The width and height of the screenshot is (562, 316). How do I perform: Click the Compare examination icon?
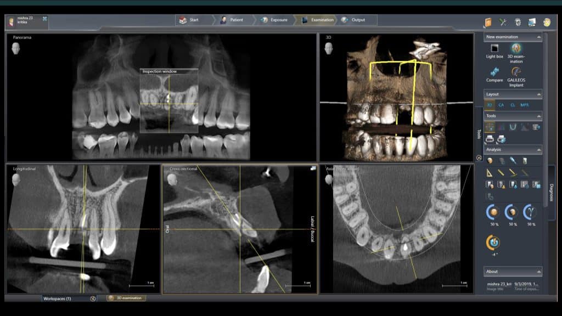pyautogui.click(x=494, y=72)
